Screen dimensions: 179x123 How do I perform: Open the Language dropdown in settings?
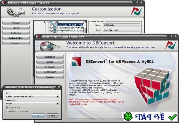point(57,104)
